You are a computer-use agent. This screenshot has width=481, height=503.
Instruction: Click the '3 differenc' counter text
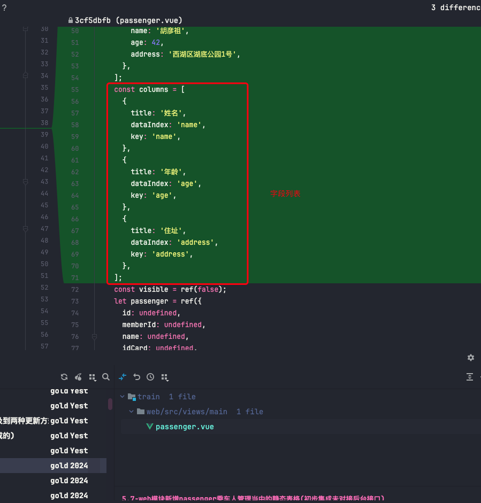pos(456,7)
